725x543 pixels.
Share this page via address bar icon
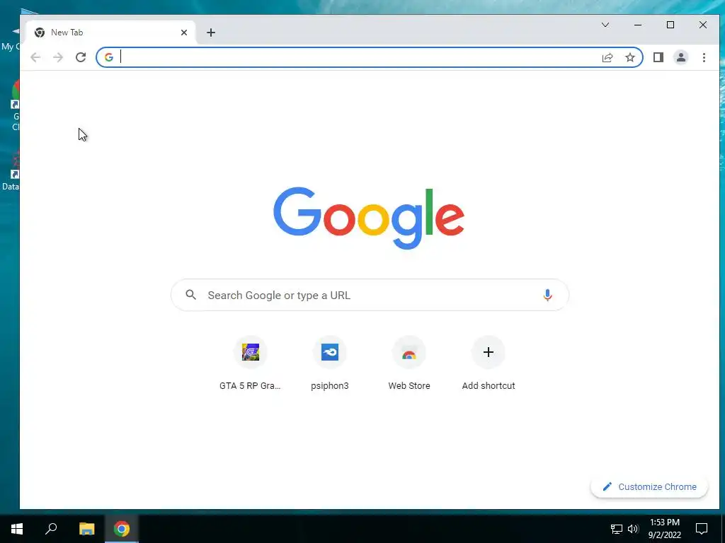(607, 57)
